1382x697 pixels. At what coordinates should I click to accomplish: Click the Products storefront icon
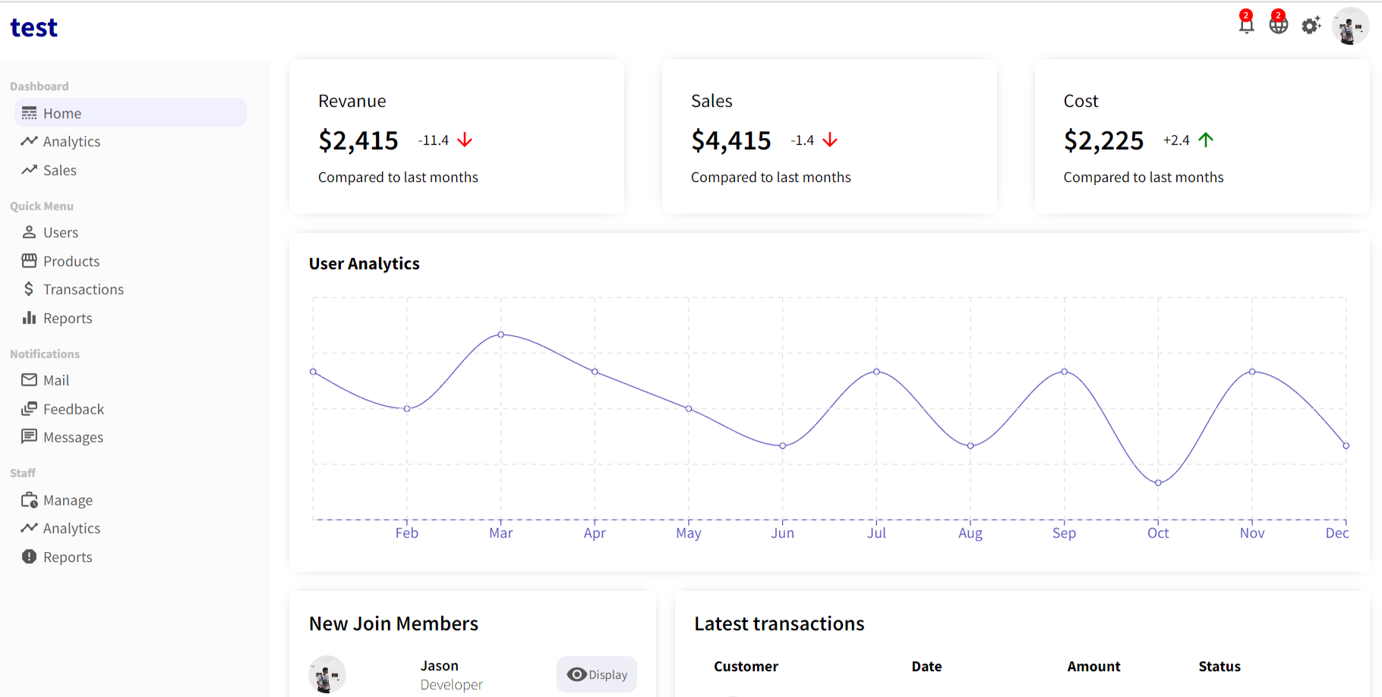click(30, 260)
